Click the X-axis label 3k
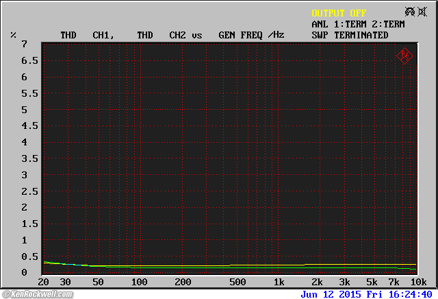Screen dimensions: 438x299 [x=344, y=282]
